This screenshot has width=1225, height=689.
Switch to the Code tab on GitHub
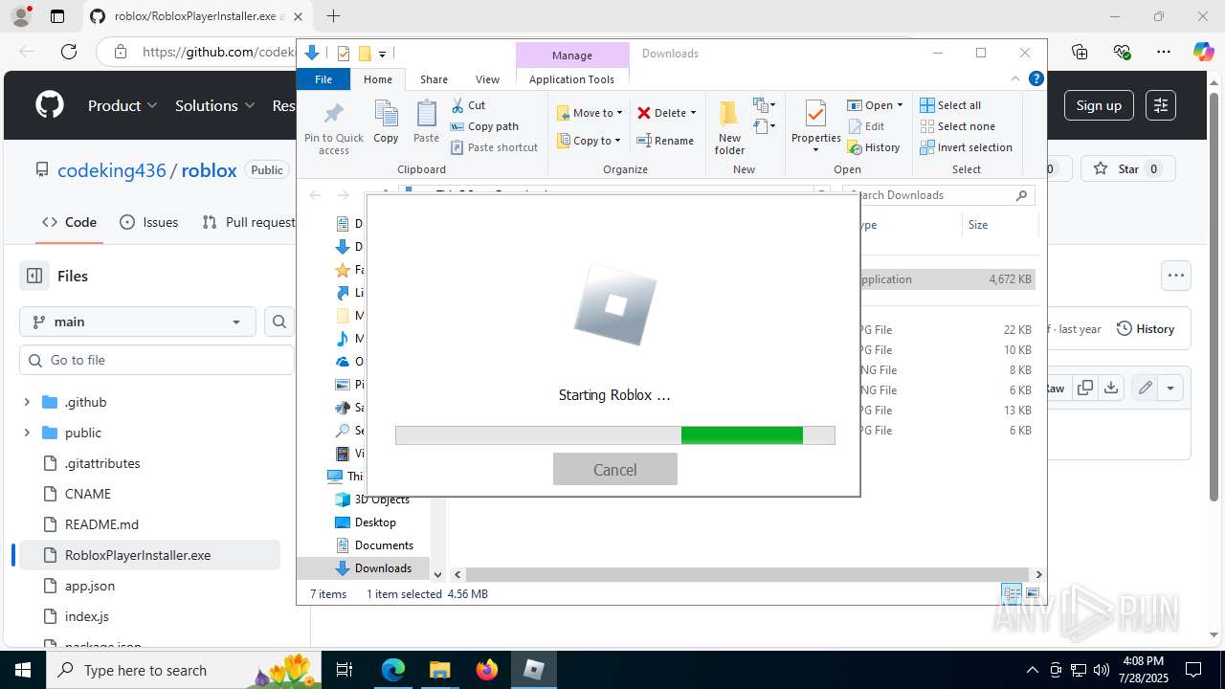coord(69,222)
